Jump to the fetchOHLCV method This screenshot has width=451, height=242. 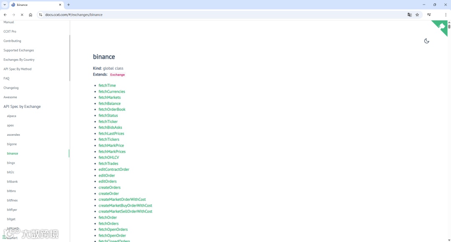click(x=109, y=157)
